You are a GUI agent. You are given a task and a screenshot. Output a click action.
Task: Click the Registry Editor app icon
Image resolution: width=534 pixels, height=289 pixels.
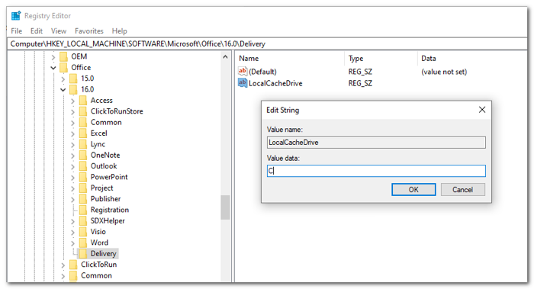[16, 16]
